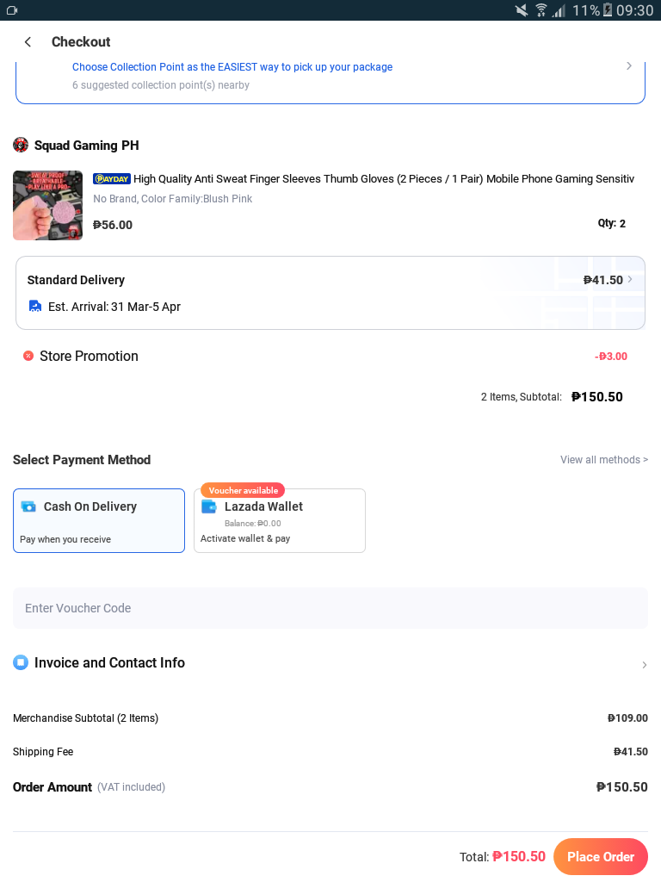Tap the Invoice and Contact Info icon
Viewport: 661px width, 882px height.
tap(21, 662)
